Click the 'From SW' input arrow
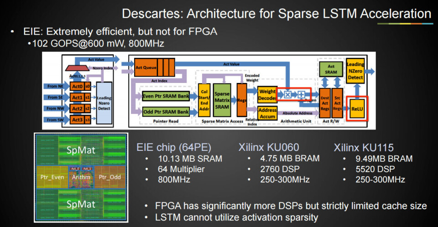The width and height of the screenshot is (438, 227). [56, 119]
